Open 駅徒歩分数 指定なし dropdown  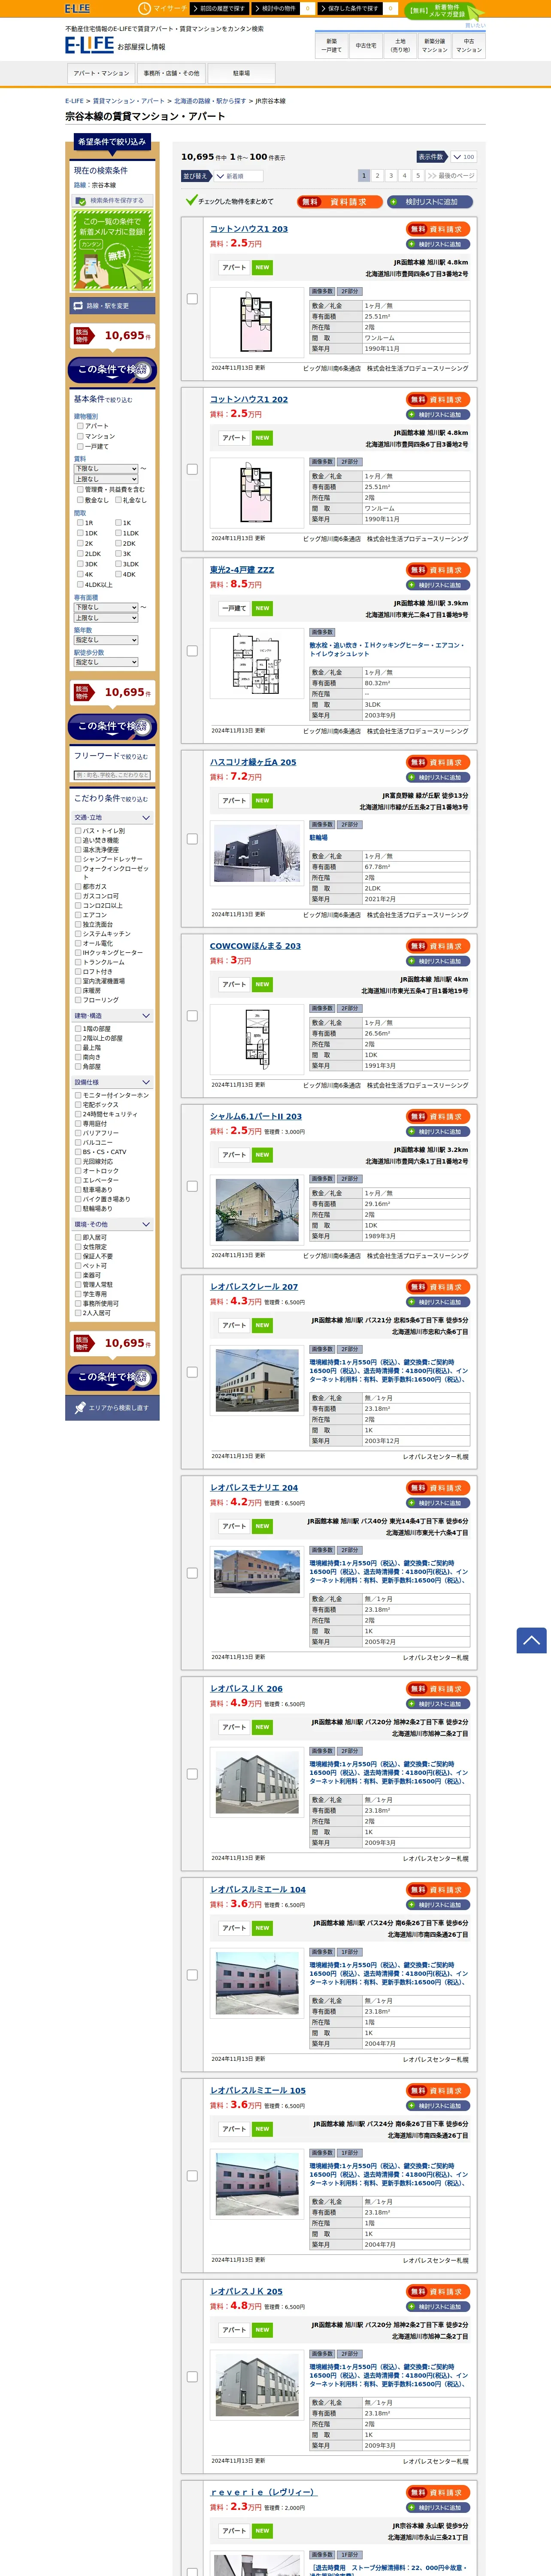[x=106, y=662]
